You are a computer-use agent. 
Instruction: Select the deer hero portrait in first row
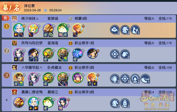click(34, 29)
